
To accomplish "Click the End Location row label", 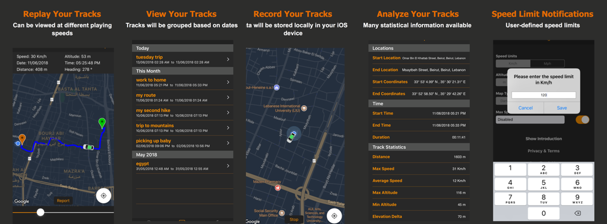I will point(385,70).
